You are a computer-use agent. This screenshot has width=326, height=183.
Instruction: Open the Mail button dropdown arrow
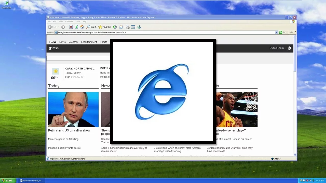pos(124,27)
